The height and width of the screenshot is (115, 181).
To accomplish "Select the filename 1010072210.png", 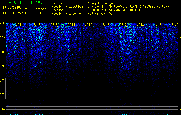I will coord(15,7).
